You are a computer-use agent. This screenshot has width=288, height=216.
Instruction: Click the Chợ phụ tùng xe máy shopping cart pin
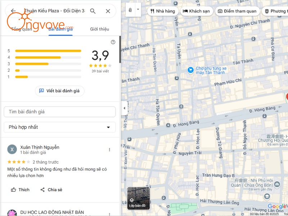[190, 70]
